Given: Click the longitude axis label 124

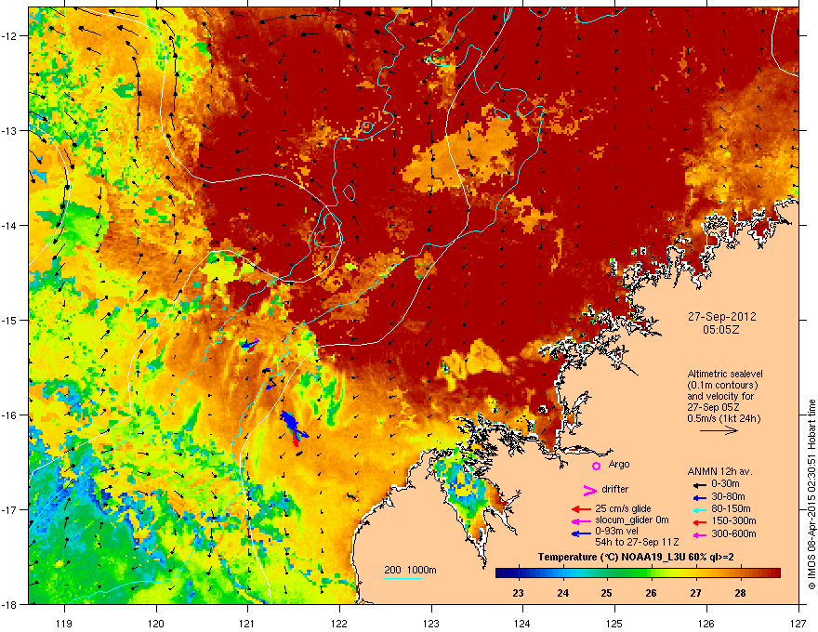Looking at the screenshot, I should [522, 623].
